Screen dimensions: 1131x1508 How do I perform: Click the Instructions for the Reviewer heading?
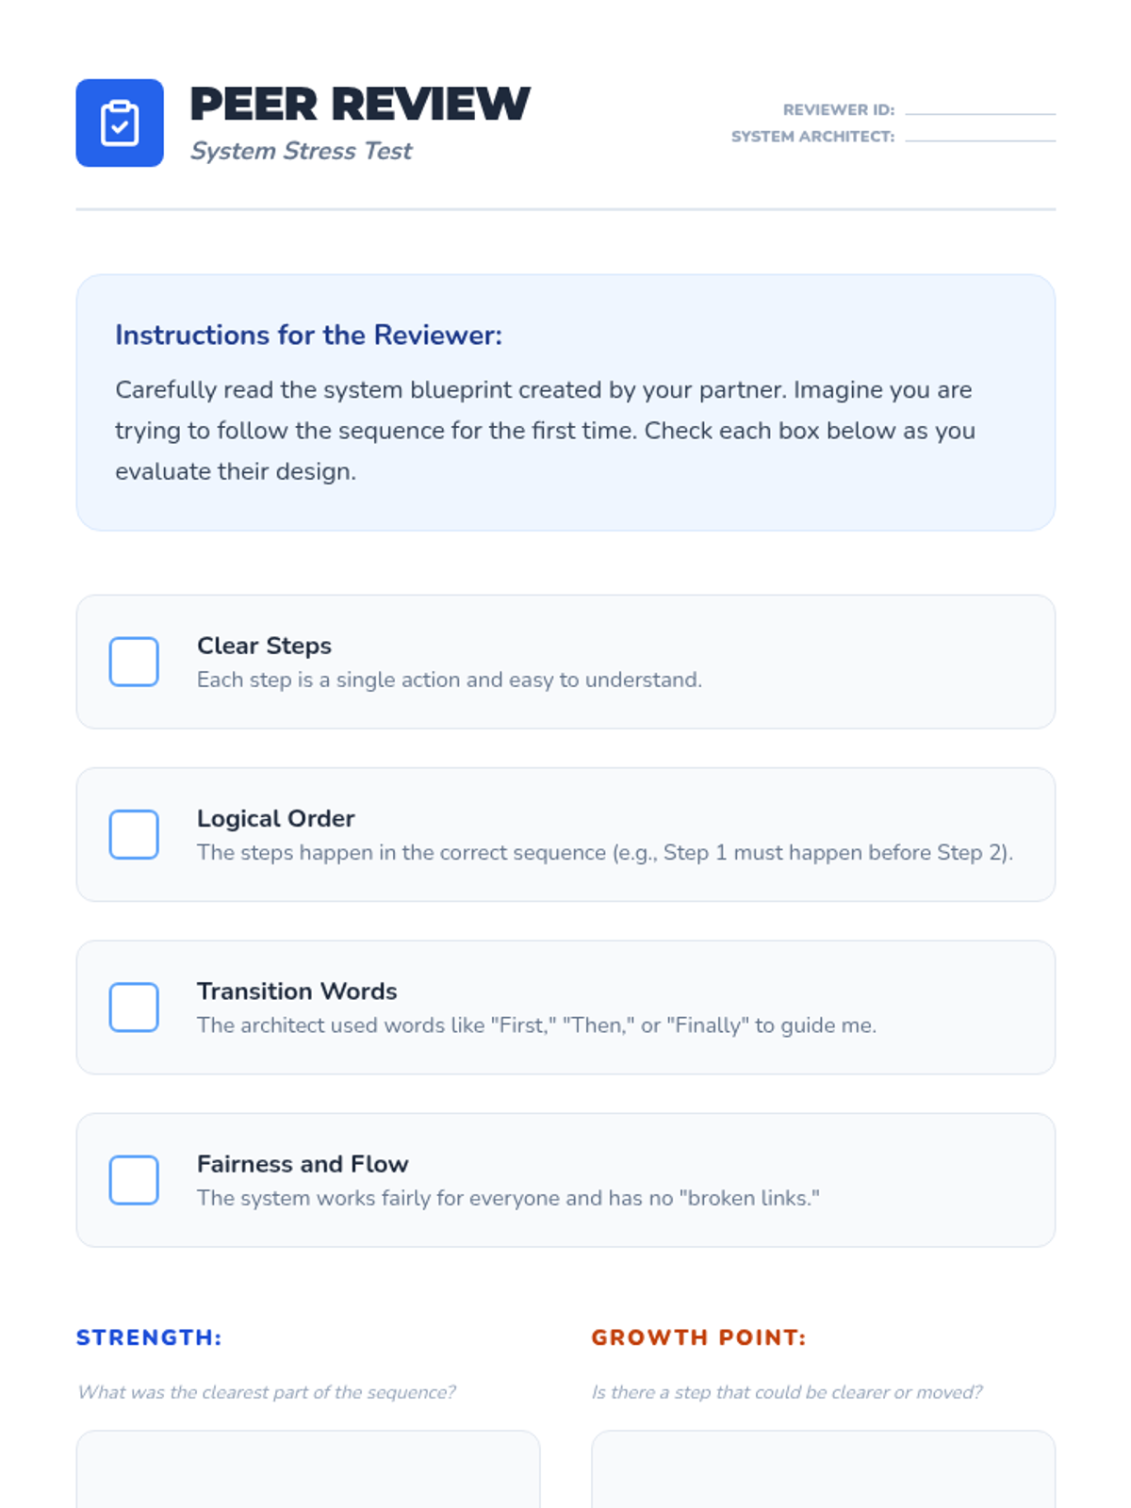click(x=308, y=336)
